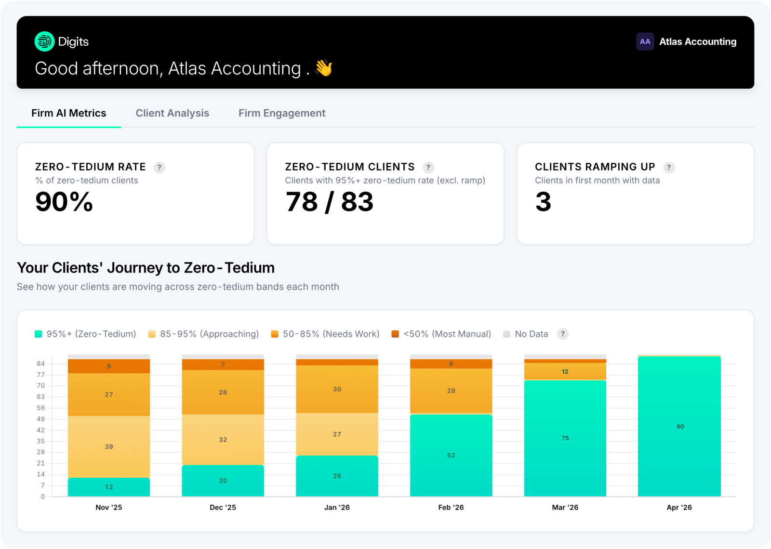Click the y-axis value 42
This screenshot has width=771, height=549.
pyautogui.click(x=41, y=430)
